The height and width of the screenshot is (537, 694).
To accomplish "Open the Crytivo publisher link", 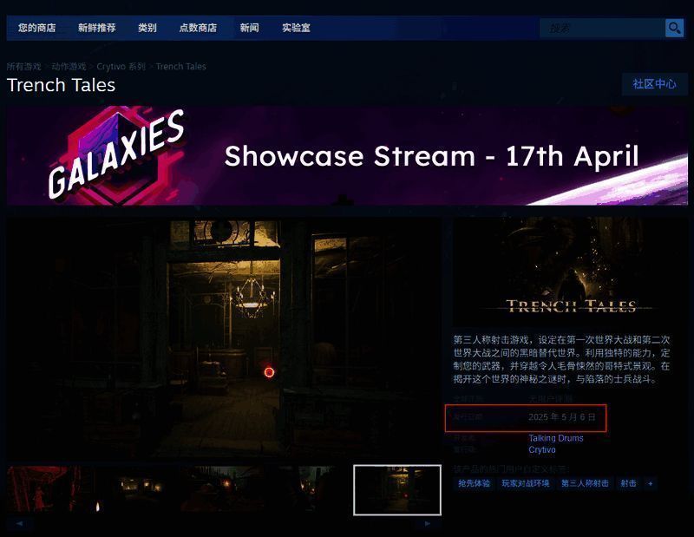I will click(541, 449).
